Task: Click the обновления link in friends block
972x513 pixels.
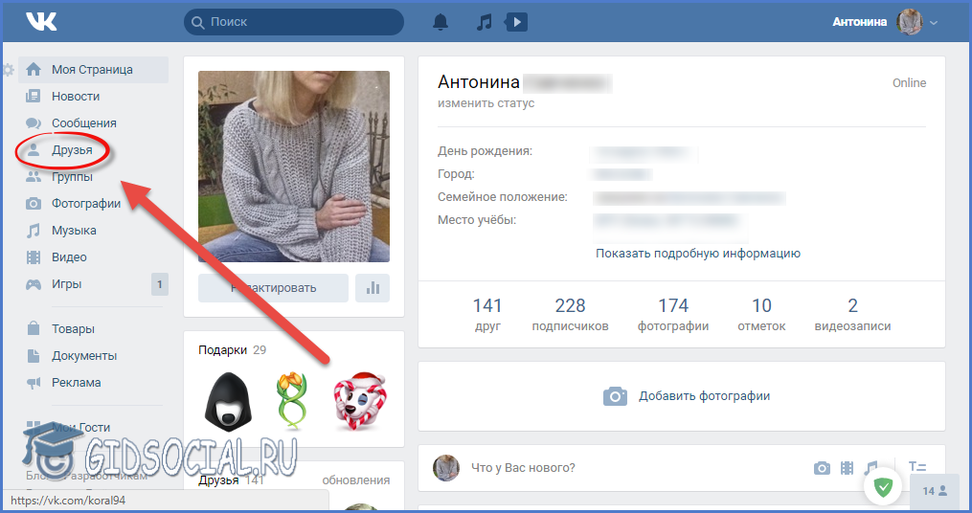Action: point(356,480)
